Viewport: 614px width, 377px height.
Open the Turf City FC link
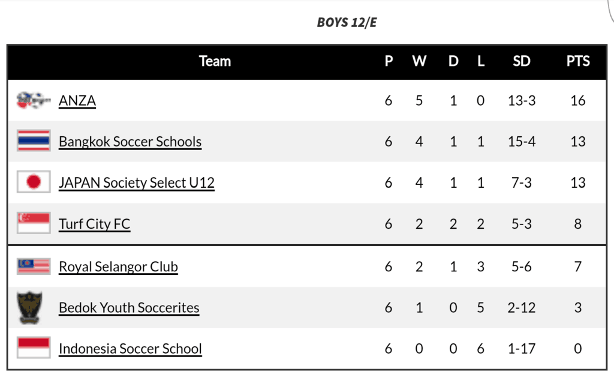coord(94,224)
